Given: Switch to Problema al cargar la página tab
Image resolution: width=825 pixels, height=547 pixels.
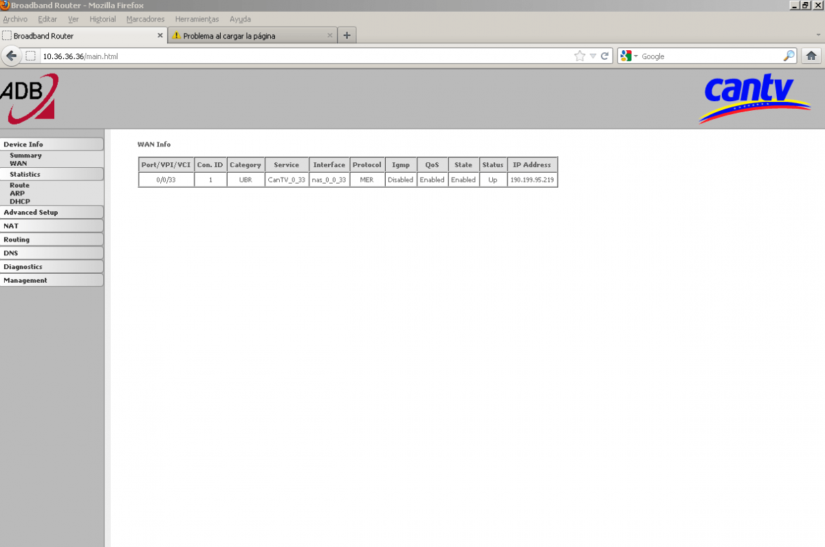Looking at the screenshot, I should 252,35.
